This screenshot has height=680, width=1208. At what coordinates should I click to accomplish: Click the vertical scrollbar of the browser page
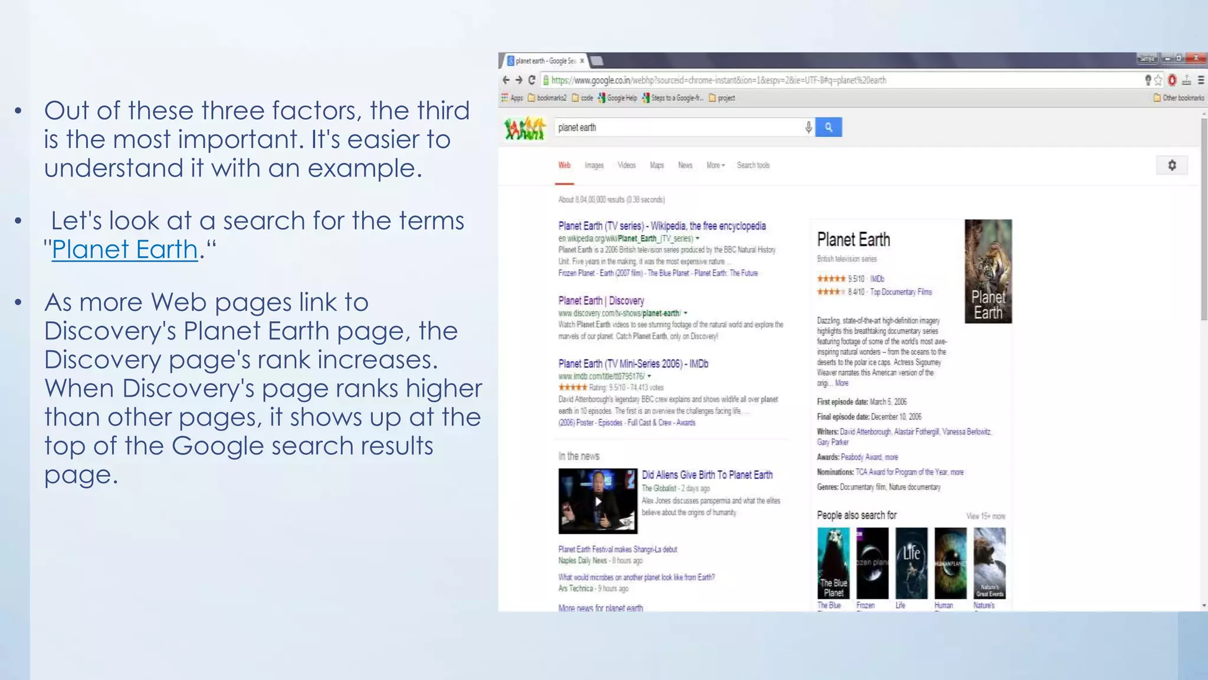(1204, 218)
